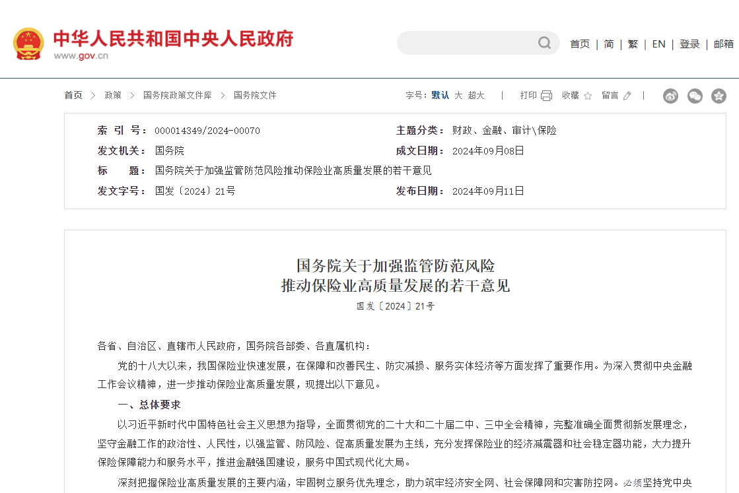
Task: Open the 邮箱 mailbox link
Action: 723,44
